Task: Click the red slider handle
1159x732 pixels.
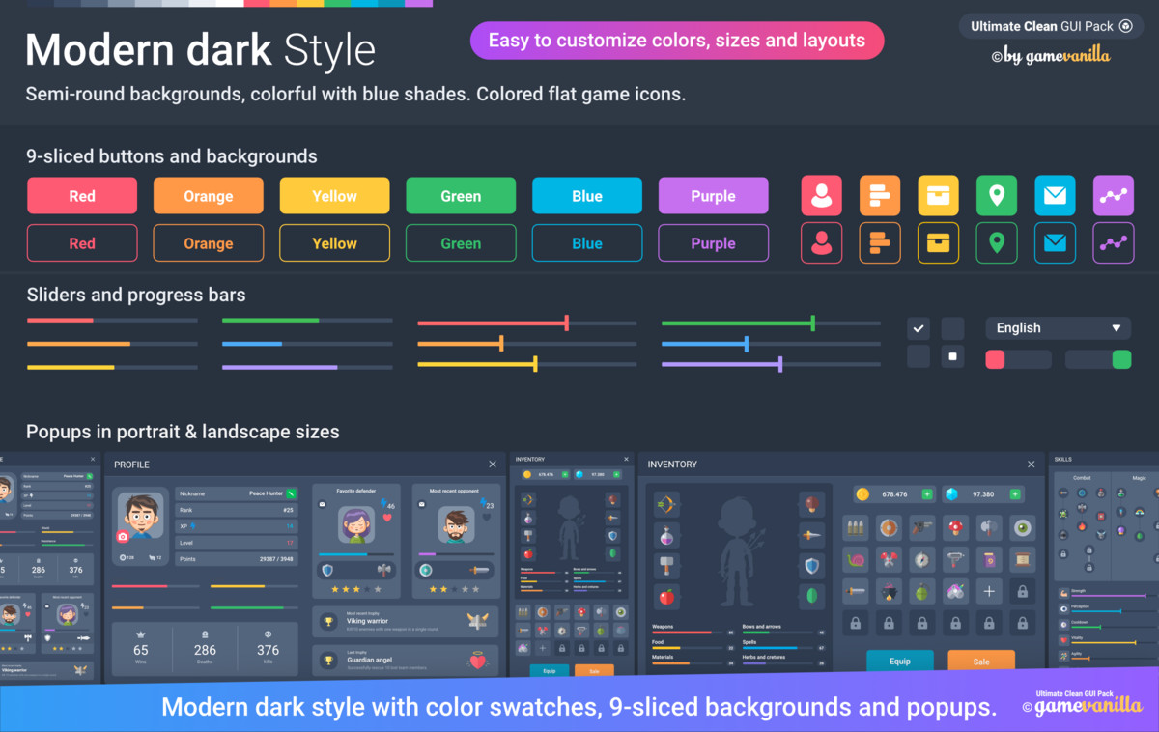Action: pyautogui.click(x=567, y=323)
